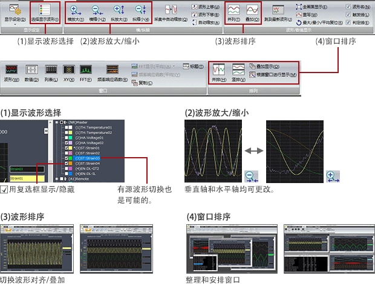Toggle checkbox for (3)ST:Strain03 channel

coord(67,158)
